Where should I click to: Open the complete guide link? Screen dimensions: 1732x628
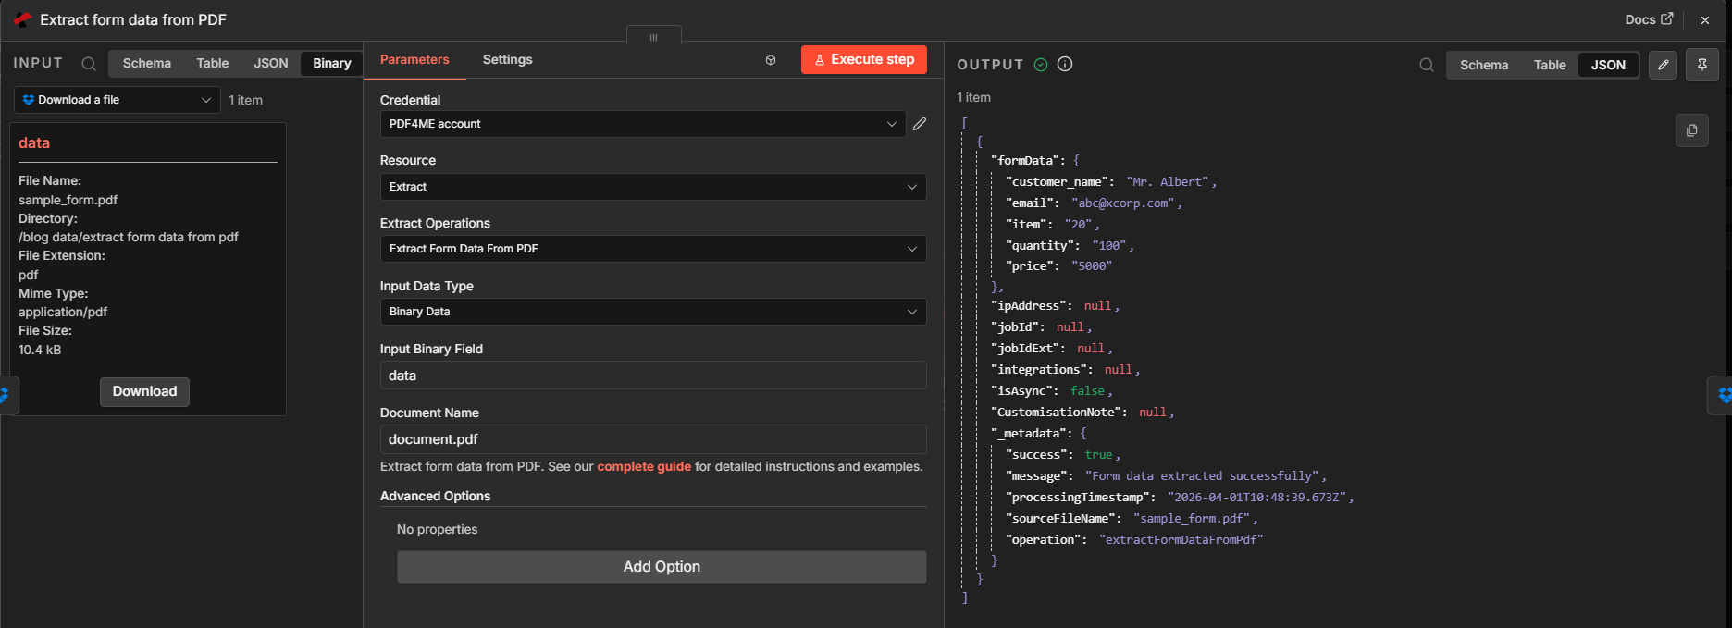point(644,466)
